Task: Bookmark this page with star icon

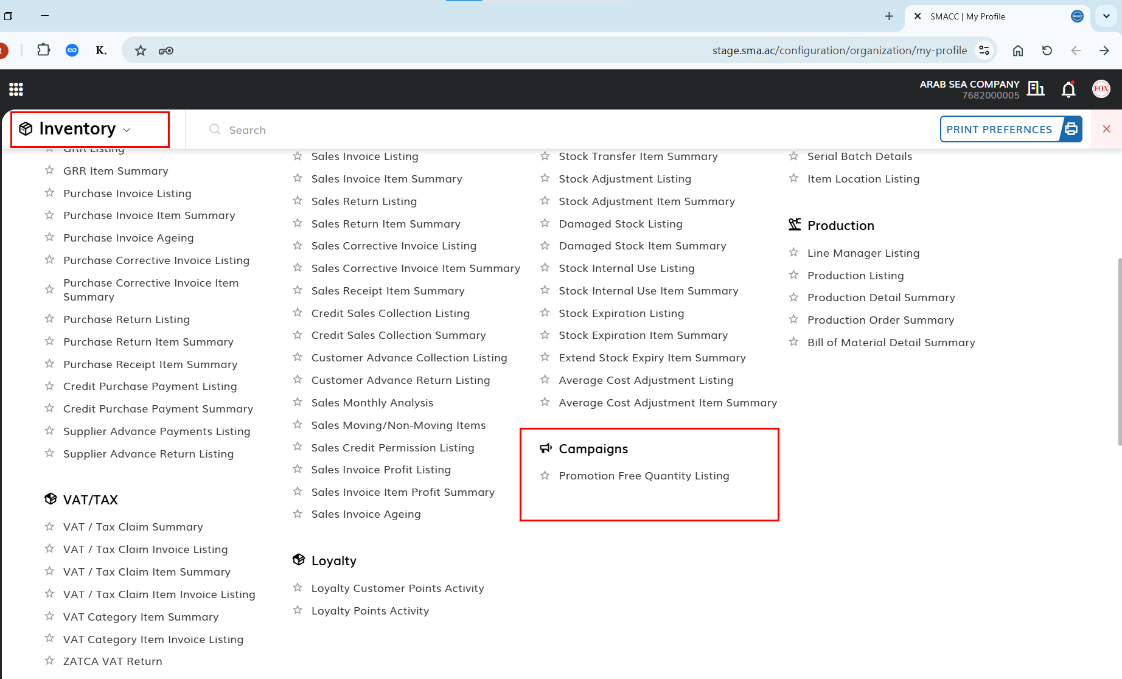Action: (x=141, y=50)
